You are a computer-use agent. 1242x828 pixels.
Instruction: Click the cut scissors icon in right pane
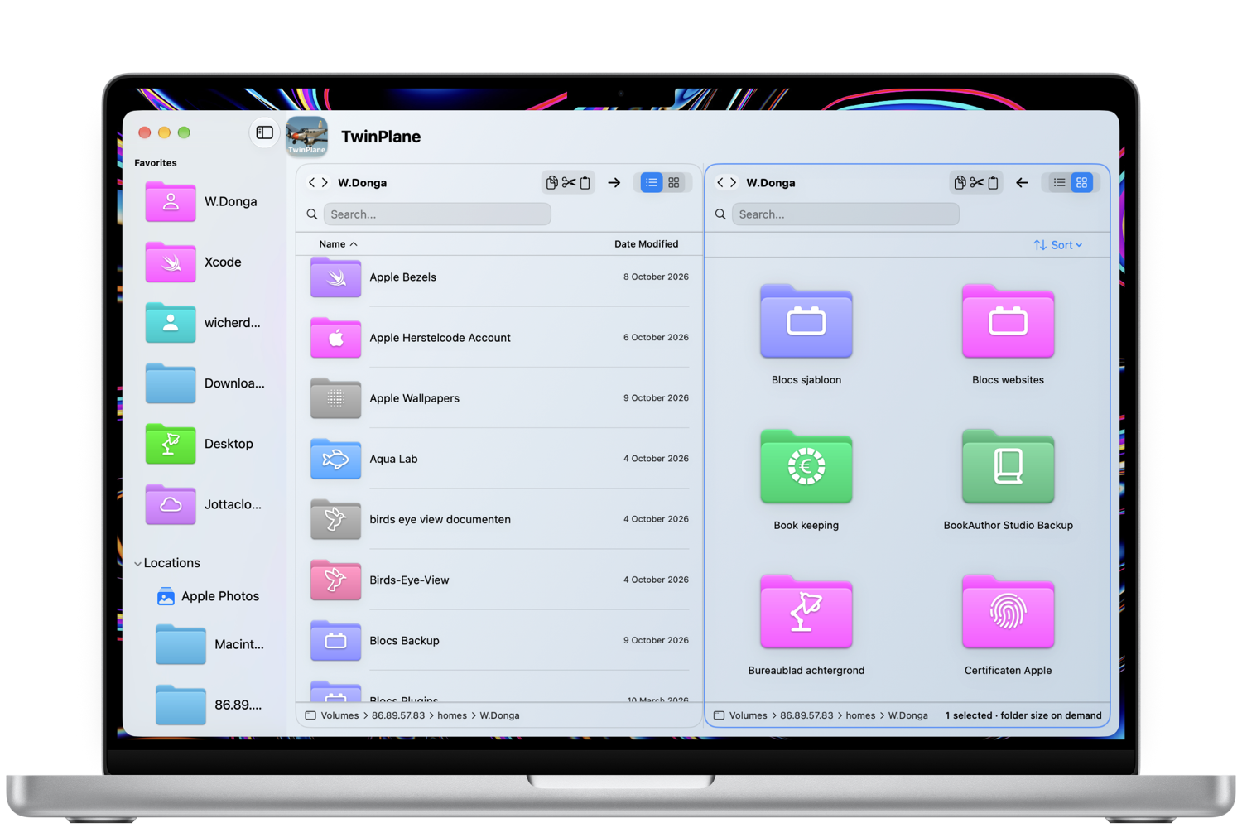[x=976, y=183]
